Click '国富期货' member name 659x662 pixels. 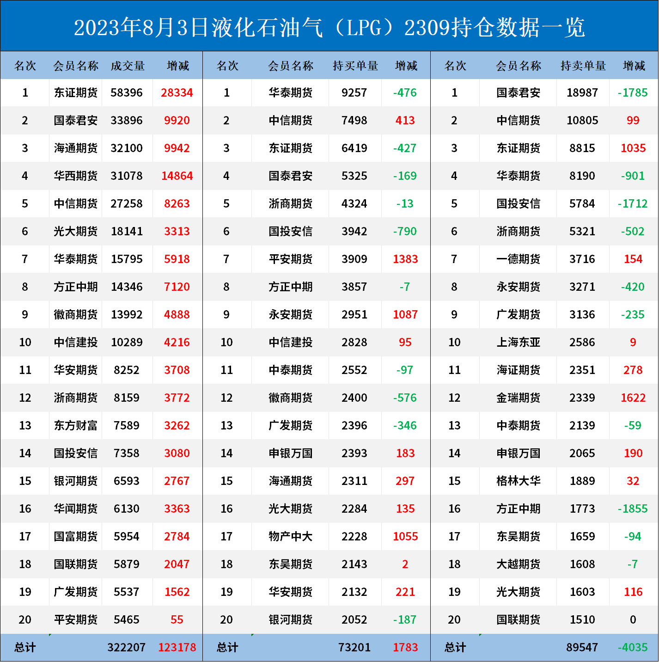(76, 537)
